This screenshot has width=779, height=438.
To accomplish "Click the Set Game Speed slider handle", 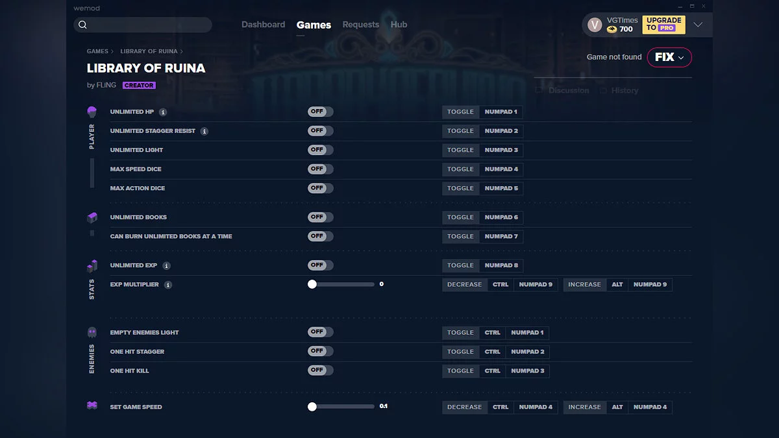I will pos(312,407).
